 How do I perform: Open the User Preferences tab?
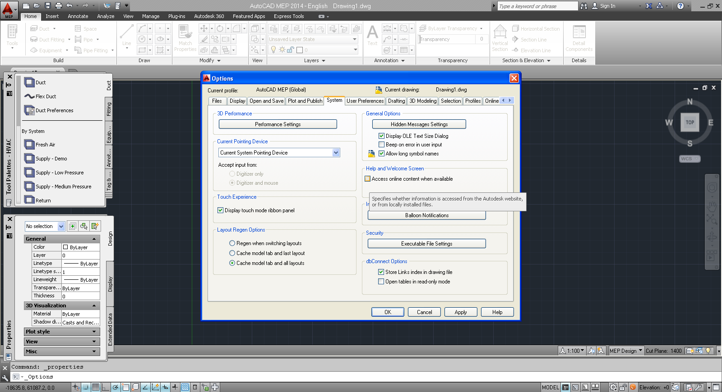coord(365,101)
